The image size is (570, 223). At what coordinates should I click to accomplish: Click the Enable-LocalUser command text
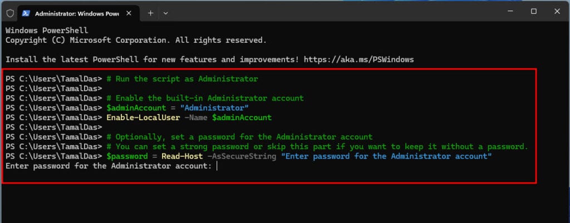143,118
